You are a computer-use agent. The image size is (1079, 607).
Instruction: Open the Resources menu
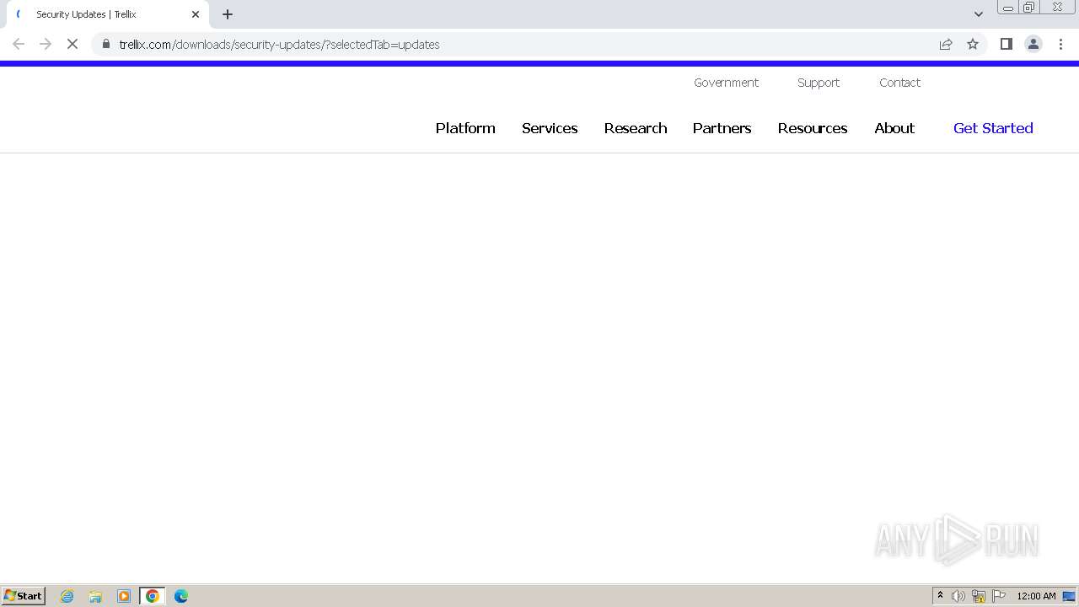click(x=813, y=128)
